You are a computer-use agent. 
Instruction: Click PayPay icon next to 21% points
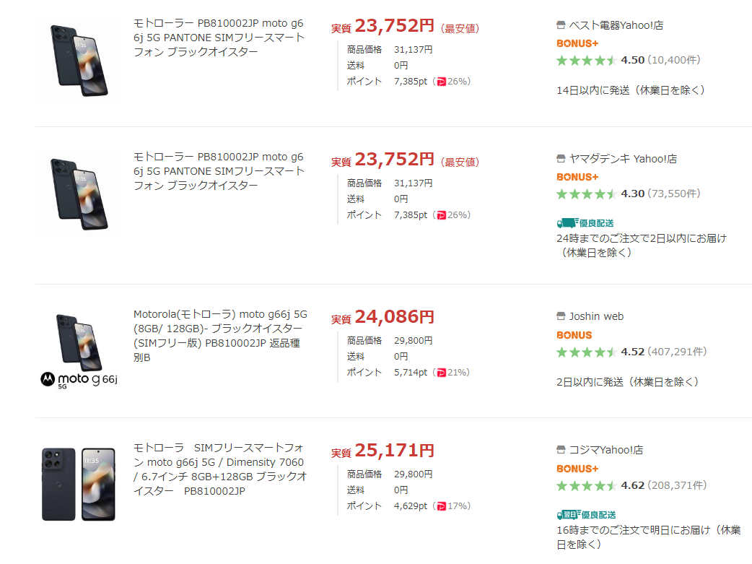point(442,373)
